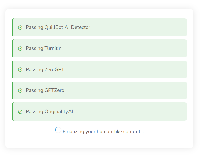The width and height of the screenshot is (204, 159).
Task: Click the loading spinner icon
Action: (x=58, y=130)
